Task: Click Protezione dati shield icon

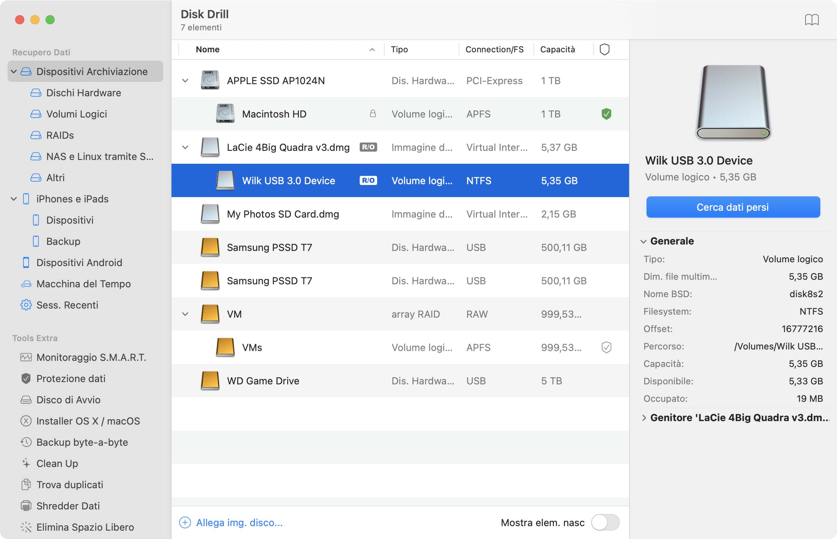Action: [x=26, y=378]
